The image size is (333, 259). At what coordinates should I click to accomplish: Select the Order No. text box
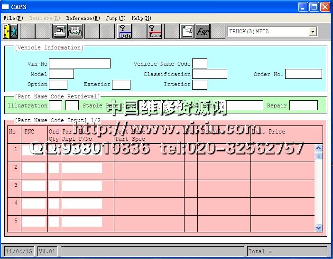tap(303, 74)
